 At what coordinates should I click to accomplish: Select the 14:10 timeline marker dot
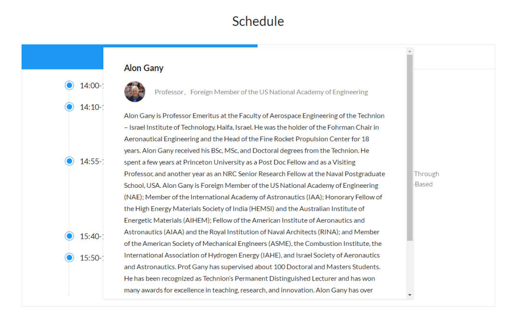click(x=69, y=107)
